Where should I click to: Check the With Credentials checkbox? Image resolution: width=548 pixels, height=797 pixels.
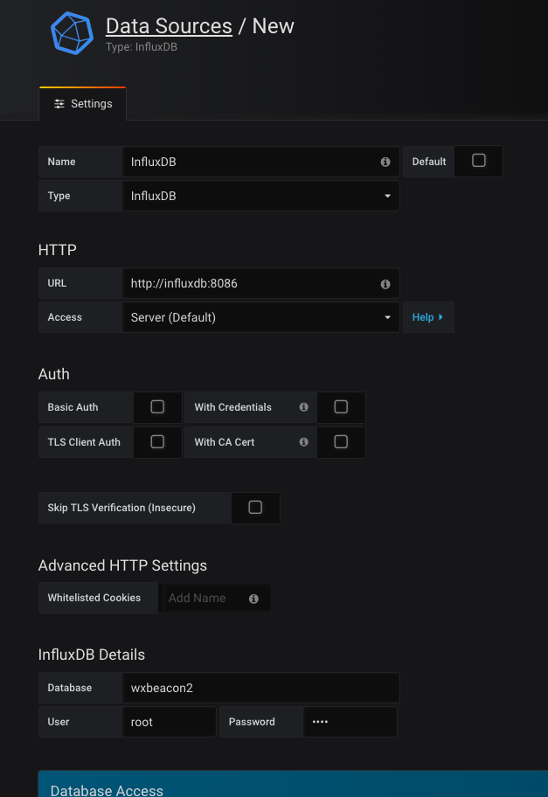(341, 407)
